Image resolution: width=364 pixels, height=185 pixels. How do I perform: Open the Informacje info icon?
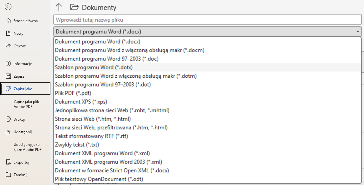(8, 64)
